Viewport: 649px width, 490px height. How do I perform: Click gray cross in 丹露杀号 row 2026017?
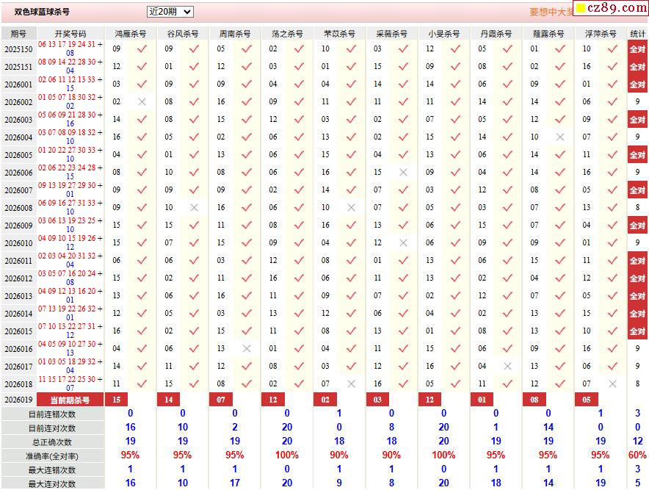coord(507,367)
